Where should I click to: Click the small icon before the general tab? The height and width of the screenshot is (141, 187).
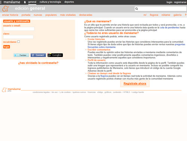pos(25,2)
